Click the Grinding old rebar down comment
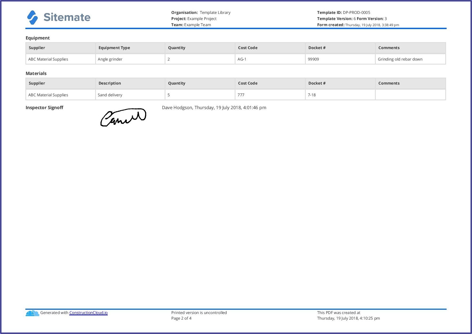Viewport: 472px width, 334px height. point(400,59)
